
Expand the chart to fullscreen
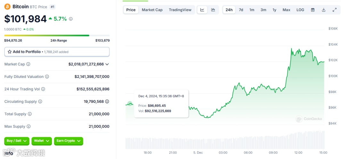pos(334,10)
